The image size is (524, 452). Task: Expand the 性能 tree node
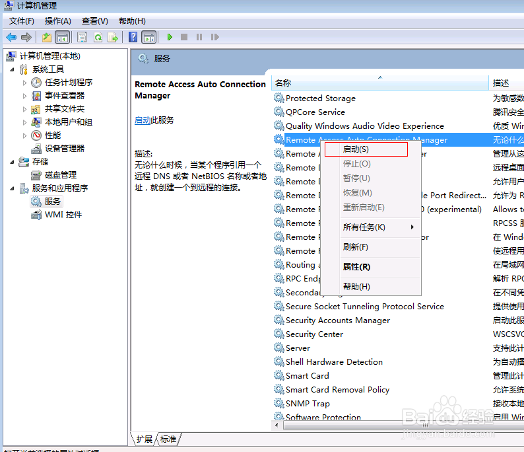coord(24,135)
